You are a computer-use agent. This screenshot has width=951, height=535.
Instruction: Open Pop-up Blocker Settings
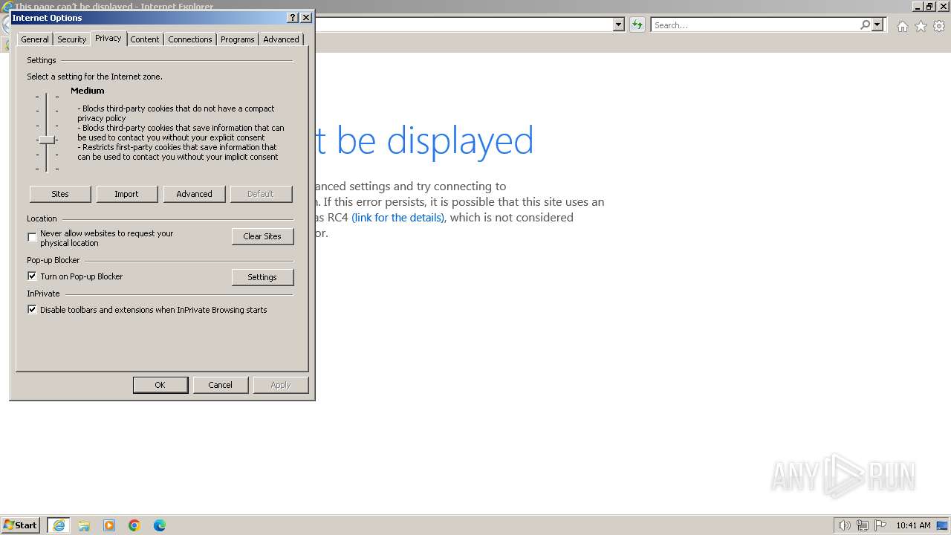pos(262,277)
